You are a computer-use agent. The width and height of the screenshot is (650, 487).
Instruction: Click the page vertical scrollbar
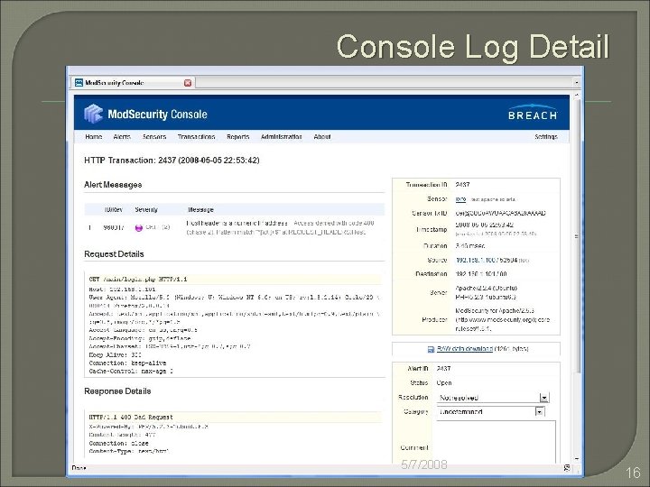577,236
